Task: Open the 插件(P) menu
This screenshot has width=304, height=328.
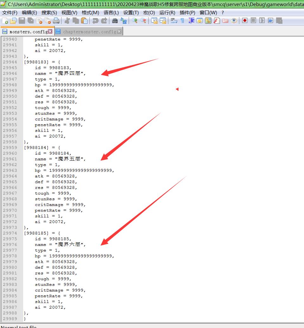Action: (x=187, y=13)
